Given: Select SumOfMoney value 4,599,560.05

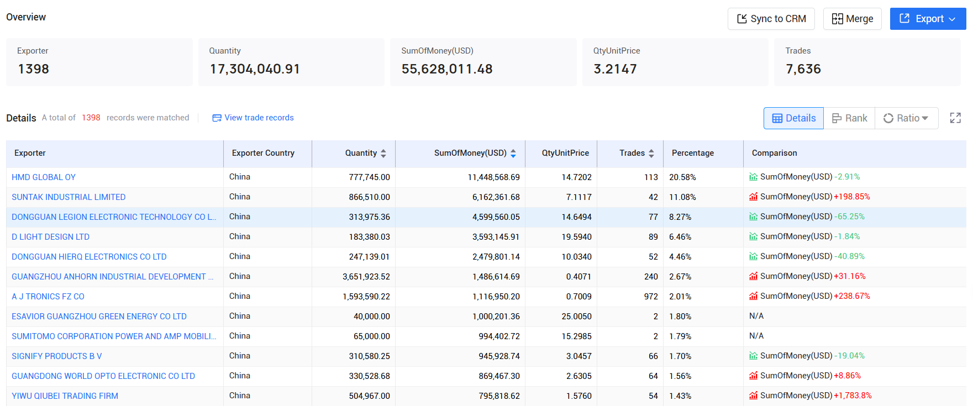Looking at the screenshot, I should 496,217.
